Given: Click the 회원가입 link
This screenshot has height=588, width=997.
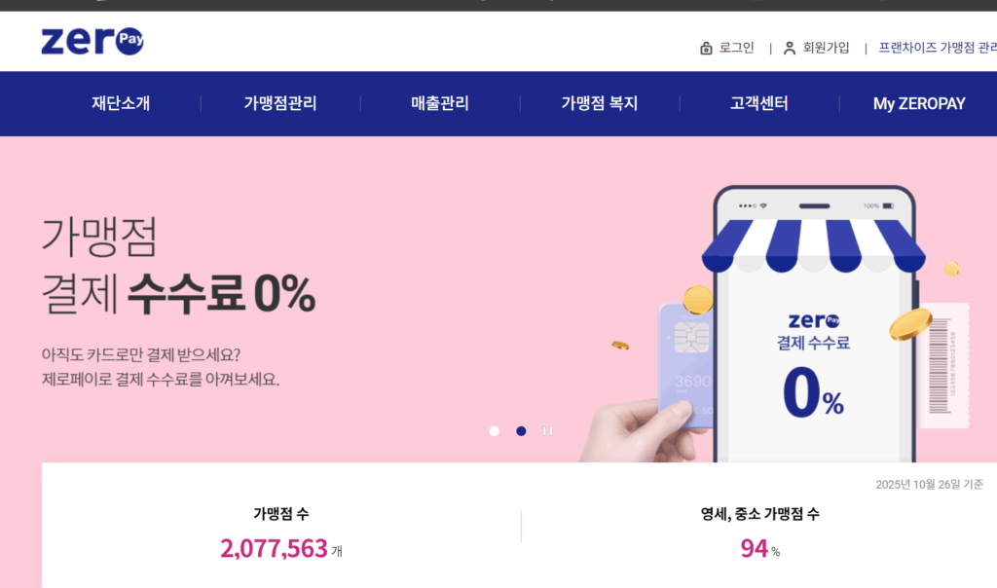Looking at the screenshot, I should point(826,48).
